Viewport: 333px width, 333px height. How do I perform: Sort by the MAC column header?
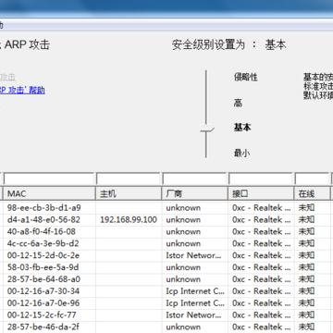tap(49, 193)
